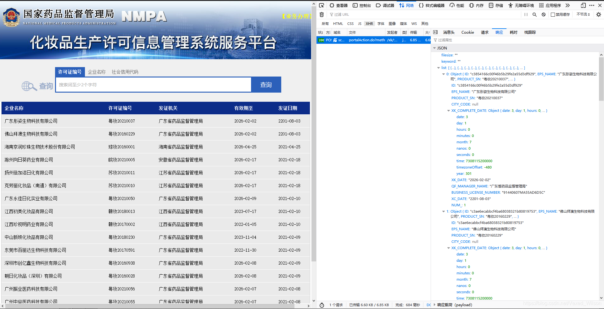Open the 存储 storage panel

[496, 5]
